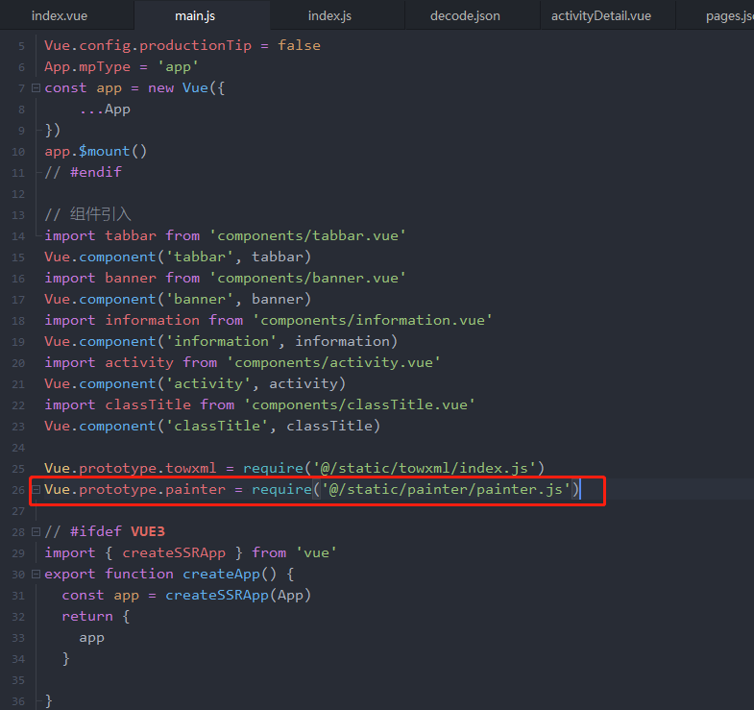Click Vue.component('banner', banner) line
Screen dimensions: 754x710
(178, 299)
